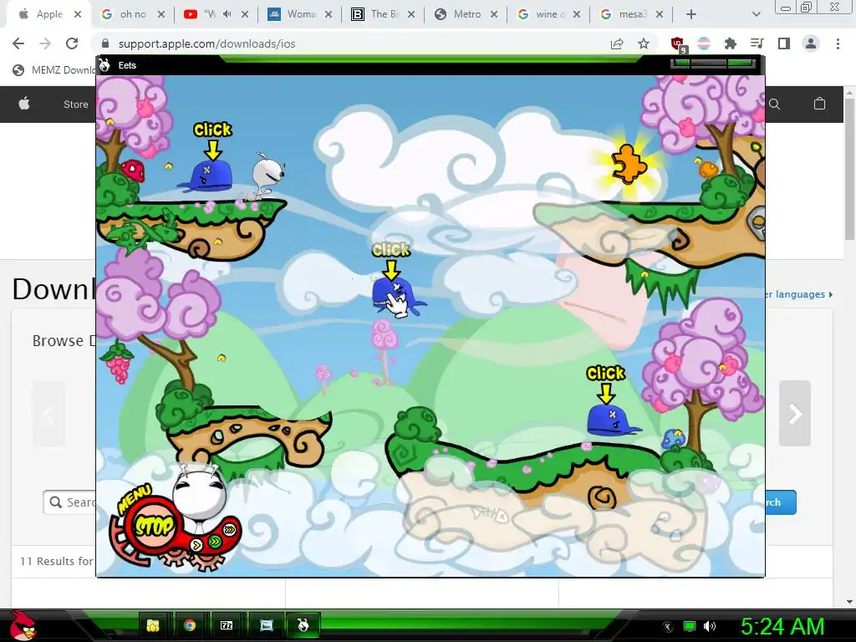Open 7-Zip from the taskbar
856x642 pixels.
pyautogui.click(x=227, y=625)
